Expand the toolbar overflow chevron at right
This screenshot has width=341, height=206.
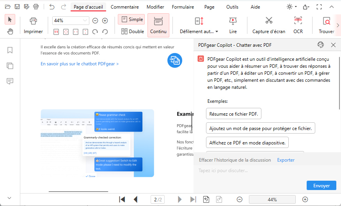[338, 25]
